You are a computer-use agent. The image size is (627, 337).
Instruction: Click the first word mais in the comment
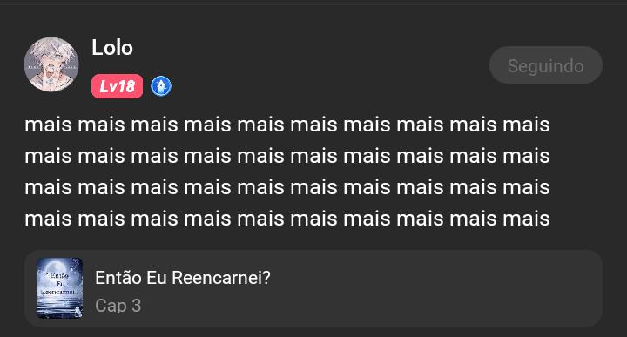[49, 125]
